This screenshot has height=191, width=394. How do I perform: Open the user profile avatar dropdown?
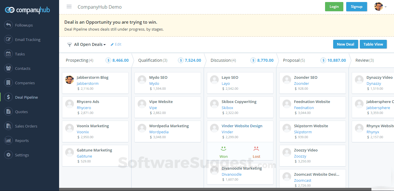click(380, 7)
